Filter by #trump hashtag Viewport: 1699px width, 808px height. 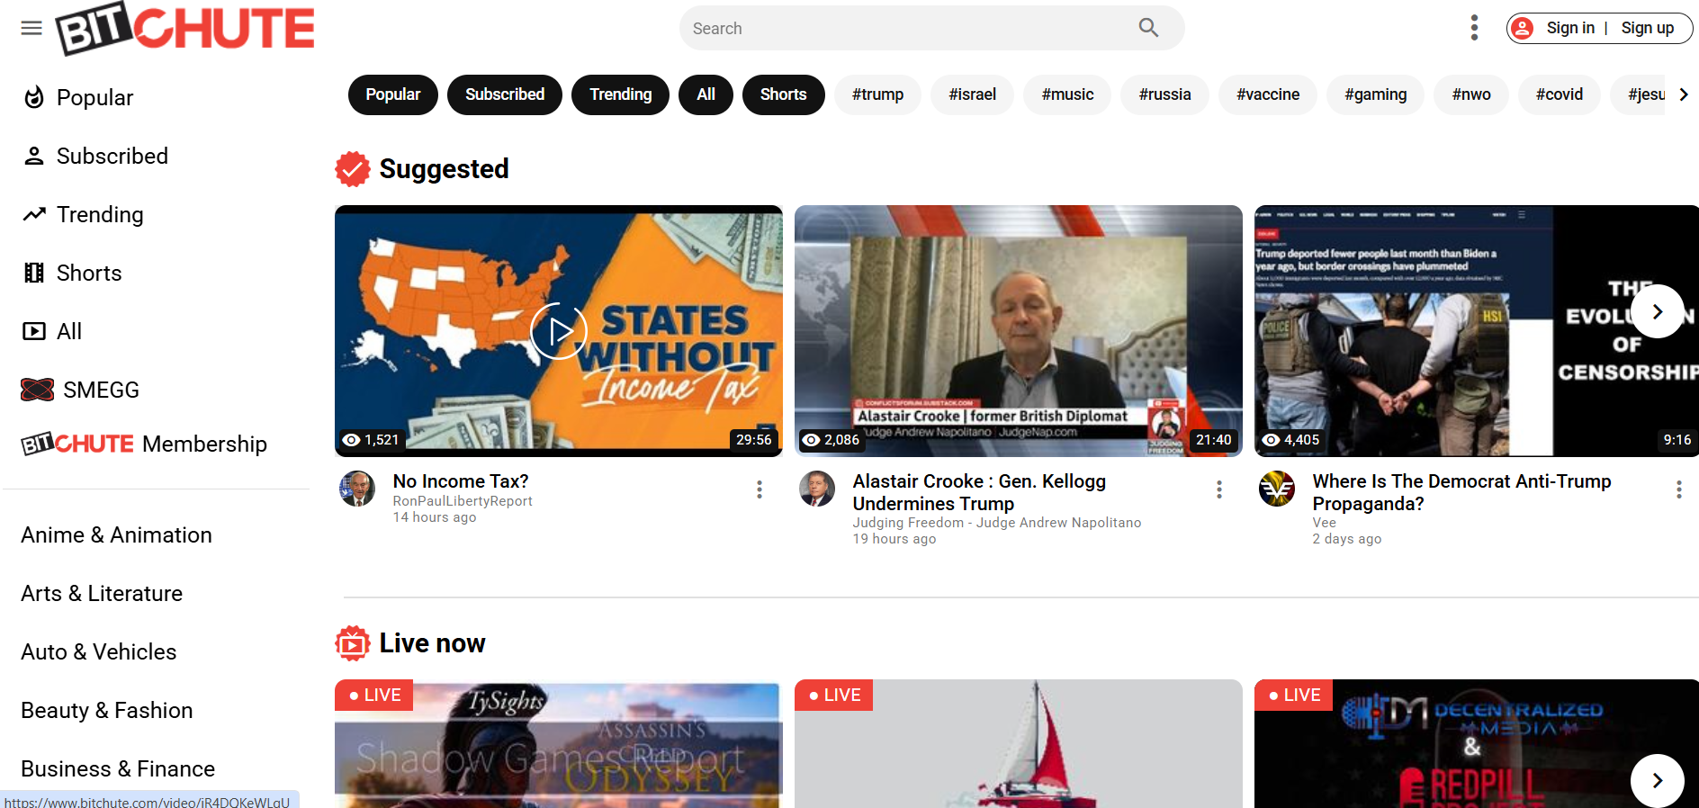[878, 94]
